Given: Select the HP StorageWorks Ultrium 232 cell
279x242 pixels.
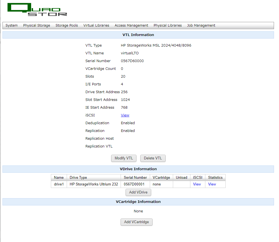Looking at the screenshot, I should [x=94, y=184].
